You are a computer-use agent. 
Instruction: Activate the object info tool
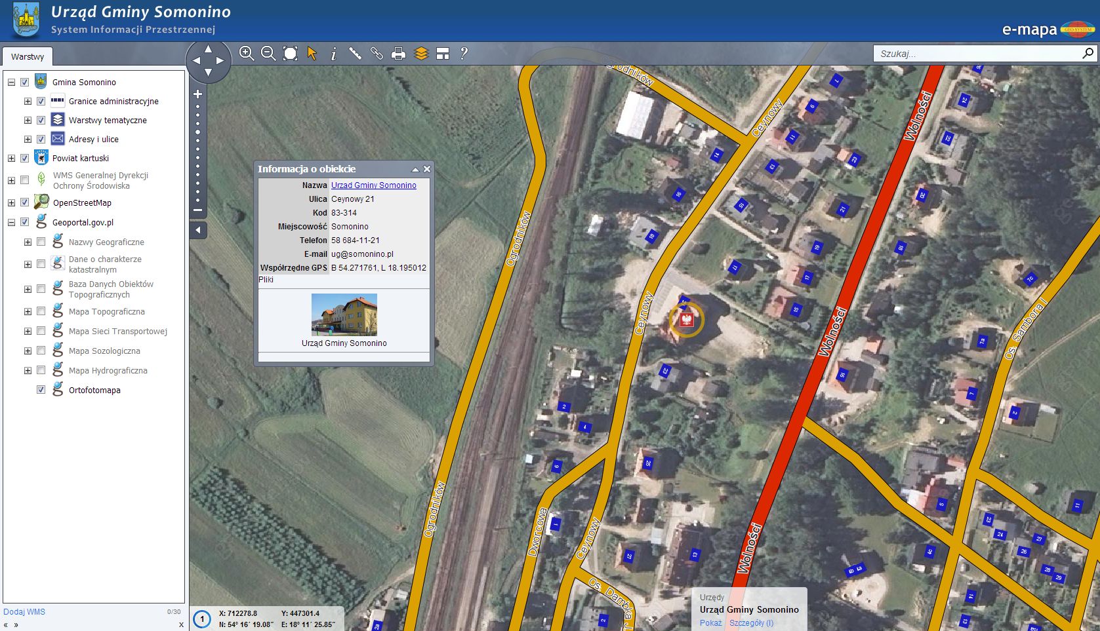(x=333, y=54)
